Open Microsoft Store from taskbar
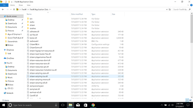The width and height of the screenshot is (193, 108). coord(86,105)
